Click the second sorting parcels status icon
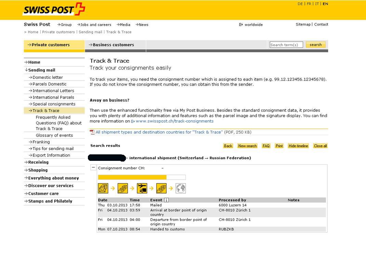 (161, 188)
